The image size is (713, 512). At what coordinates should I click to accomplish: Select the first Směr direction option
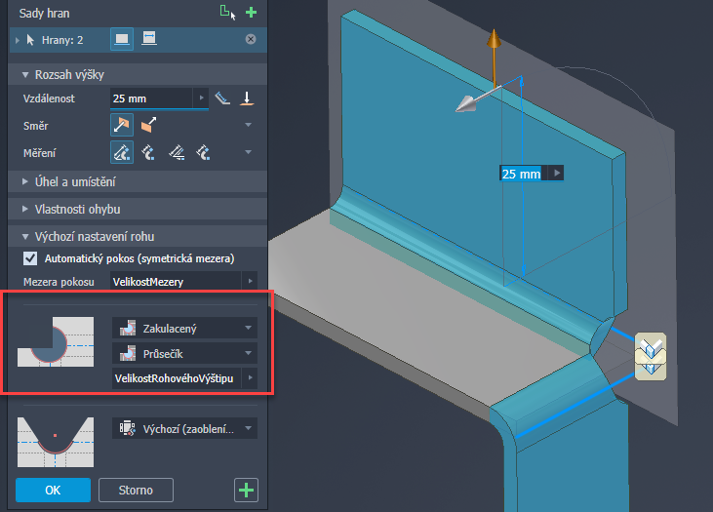coord(122,126)
